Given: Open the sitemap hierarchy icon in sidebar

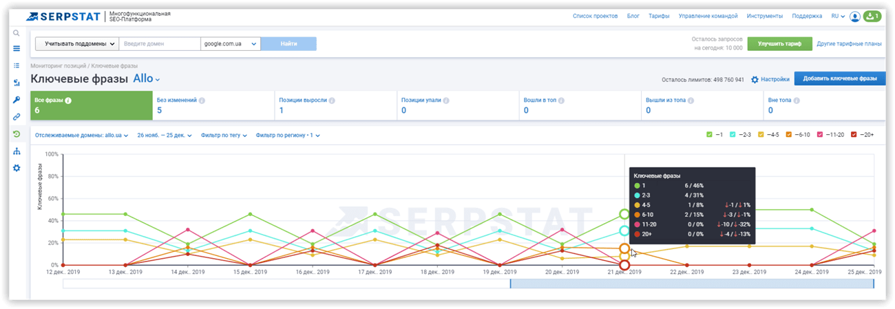Looking at the screenshot, I should [x=17, y=151].
